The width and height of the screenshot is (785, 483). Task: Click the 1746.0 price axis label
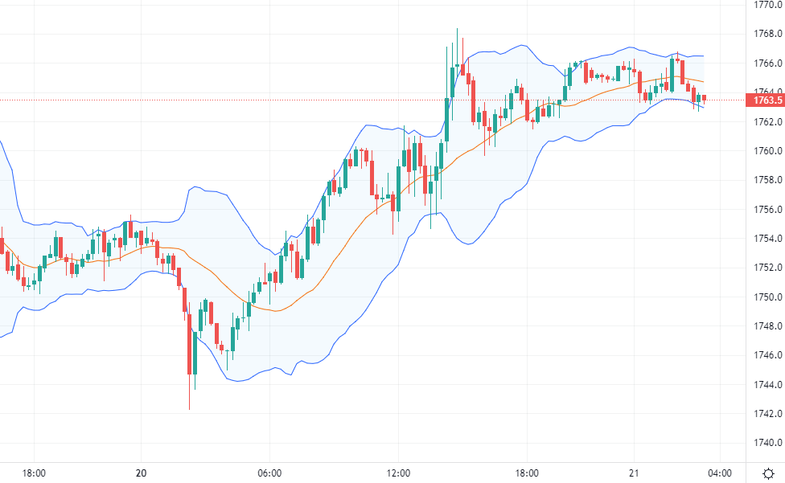coord(769,355)
